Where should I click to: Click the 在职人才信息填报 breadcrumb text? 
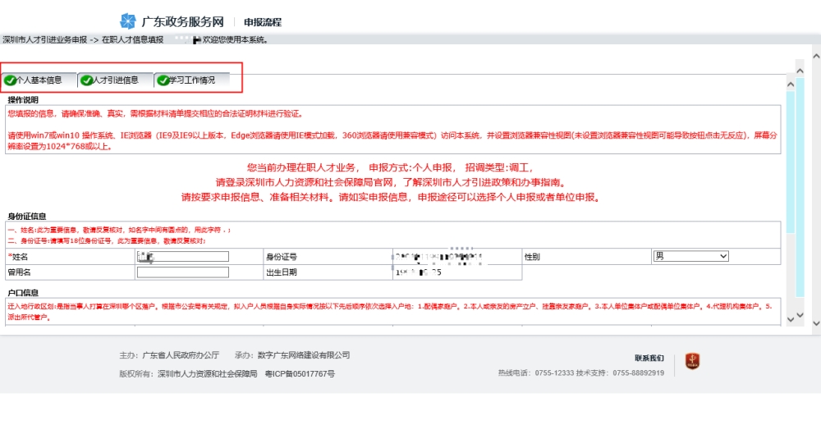(x=132, y=39)
